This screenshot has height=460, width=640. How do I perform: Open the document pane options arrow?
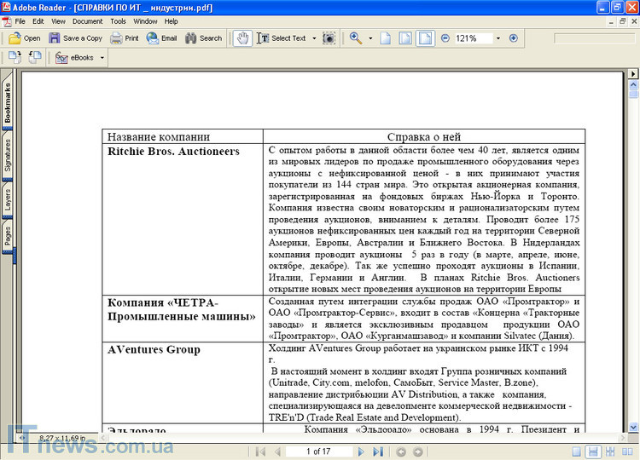(632, 74)
